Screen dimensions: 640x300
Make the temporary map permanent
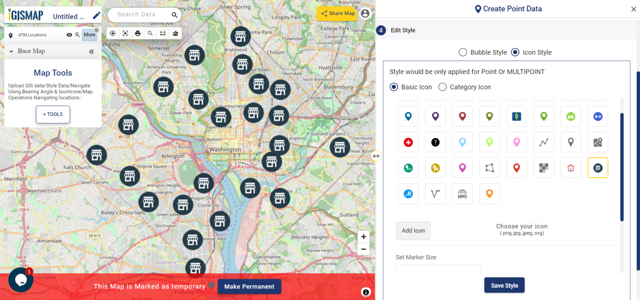[249, 287]
